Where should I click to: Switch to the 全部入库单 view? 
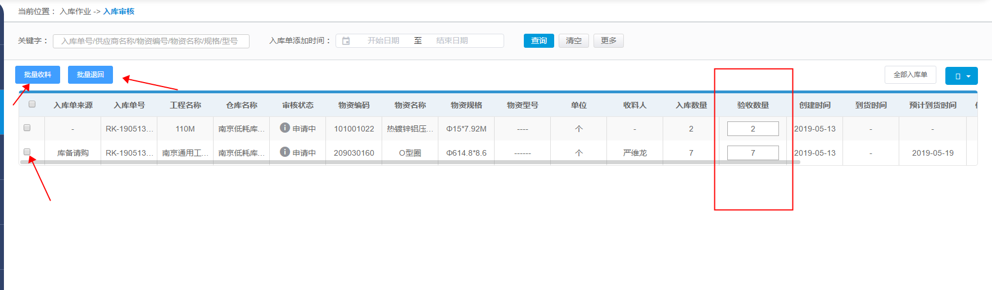point(910,75)
